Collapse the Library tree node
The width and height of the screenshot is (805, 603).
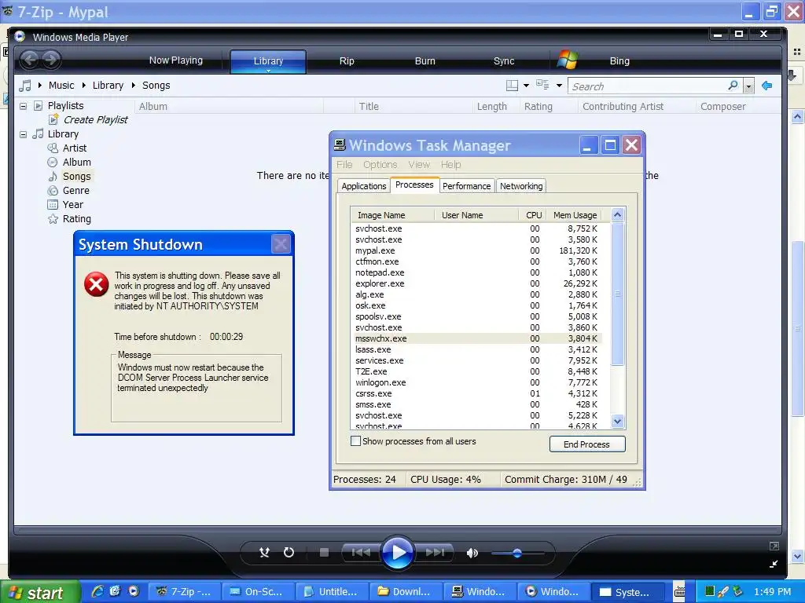pyautogui.click(x=23, y=134)
